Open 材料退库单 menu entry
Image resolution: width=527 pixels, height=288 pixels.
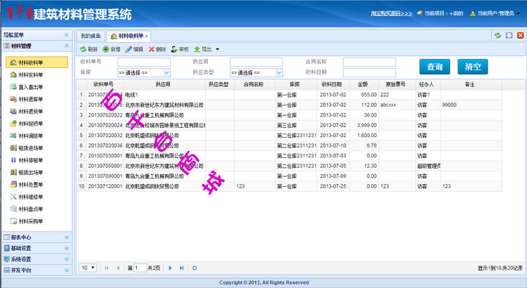pos(31,99)
